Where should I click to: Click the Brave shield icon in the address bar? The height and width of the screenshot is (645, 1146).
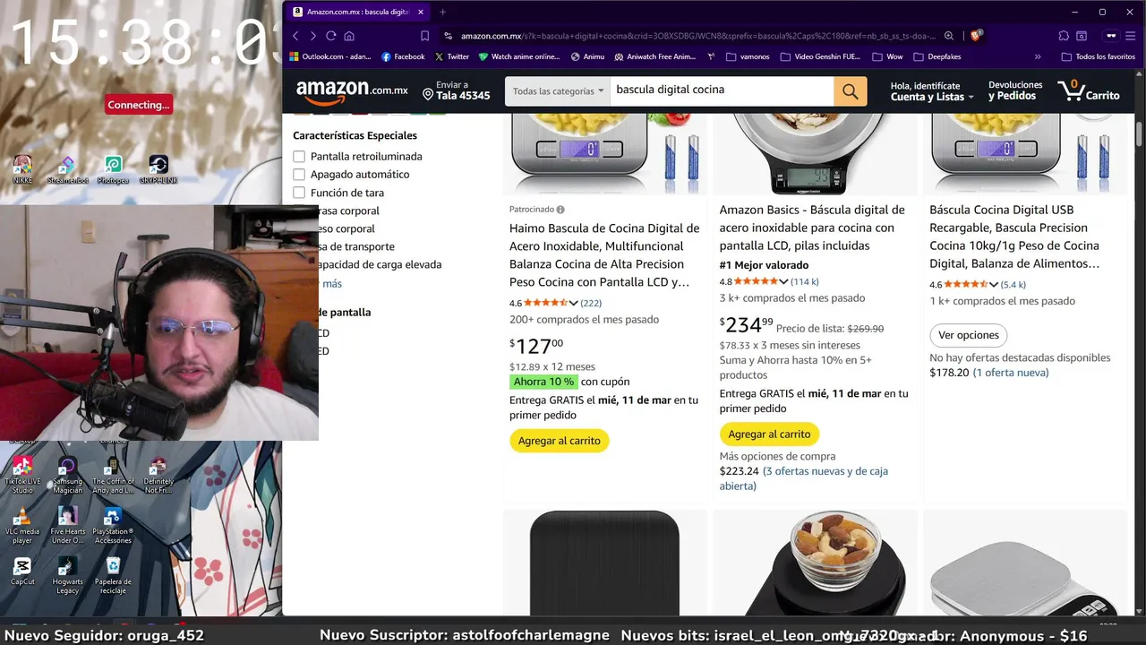[x=977, y=36]
